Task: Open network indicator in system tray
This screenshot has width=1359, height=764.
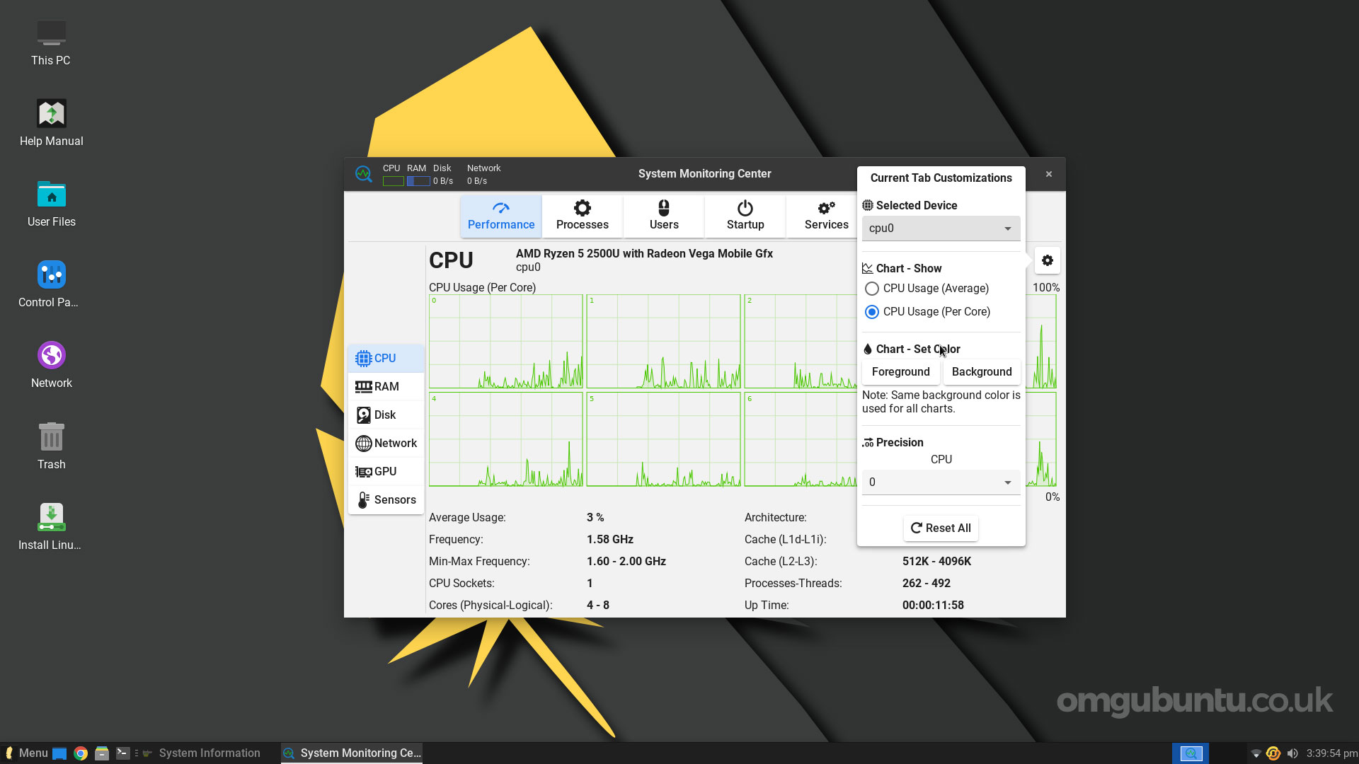Action: pos(1256,753)
